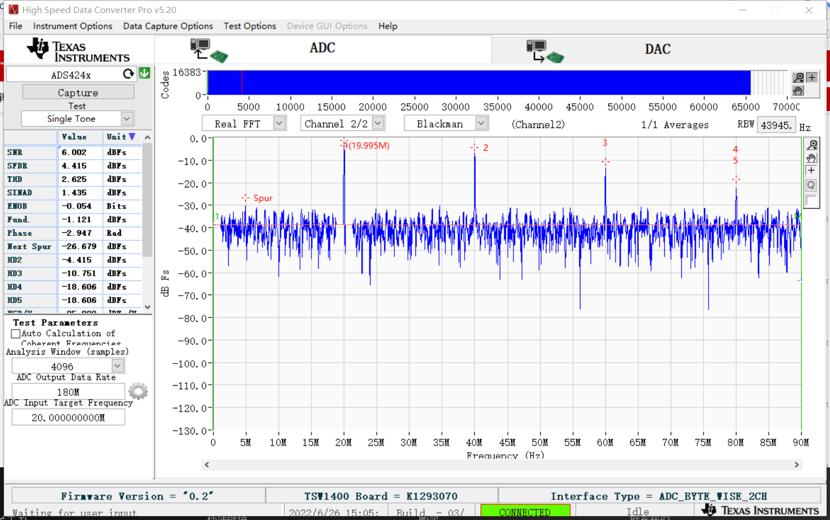
Task: Click the TSW1400 Board = K1293070 status text
Action: pyautogui.click(x=381, y=496)
